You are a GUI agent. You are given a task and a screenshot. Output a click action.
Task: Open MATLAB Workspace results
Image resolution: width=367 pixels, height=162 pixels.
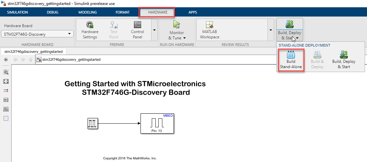tap(209, 30)
